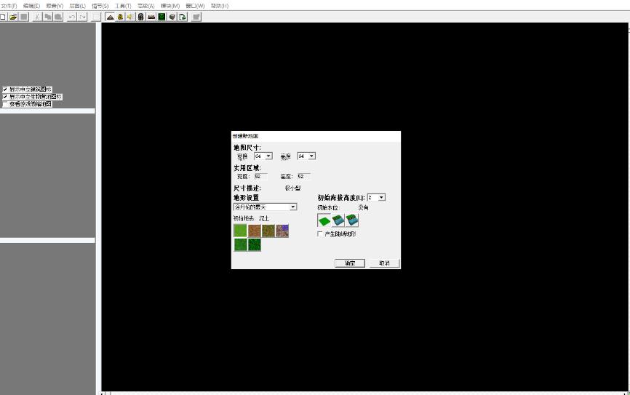
Task: Open the map width dropdown
Action: (268, 156)
